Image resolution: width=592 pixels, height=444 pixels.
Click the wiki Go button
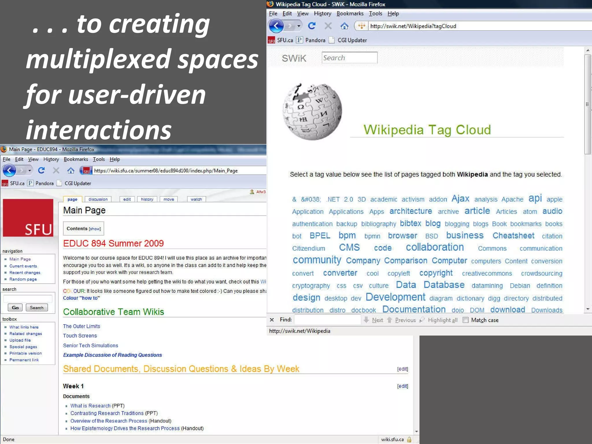[x=15, y=308]
